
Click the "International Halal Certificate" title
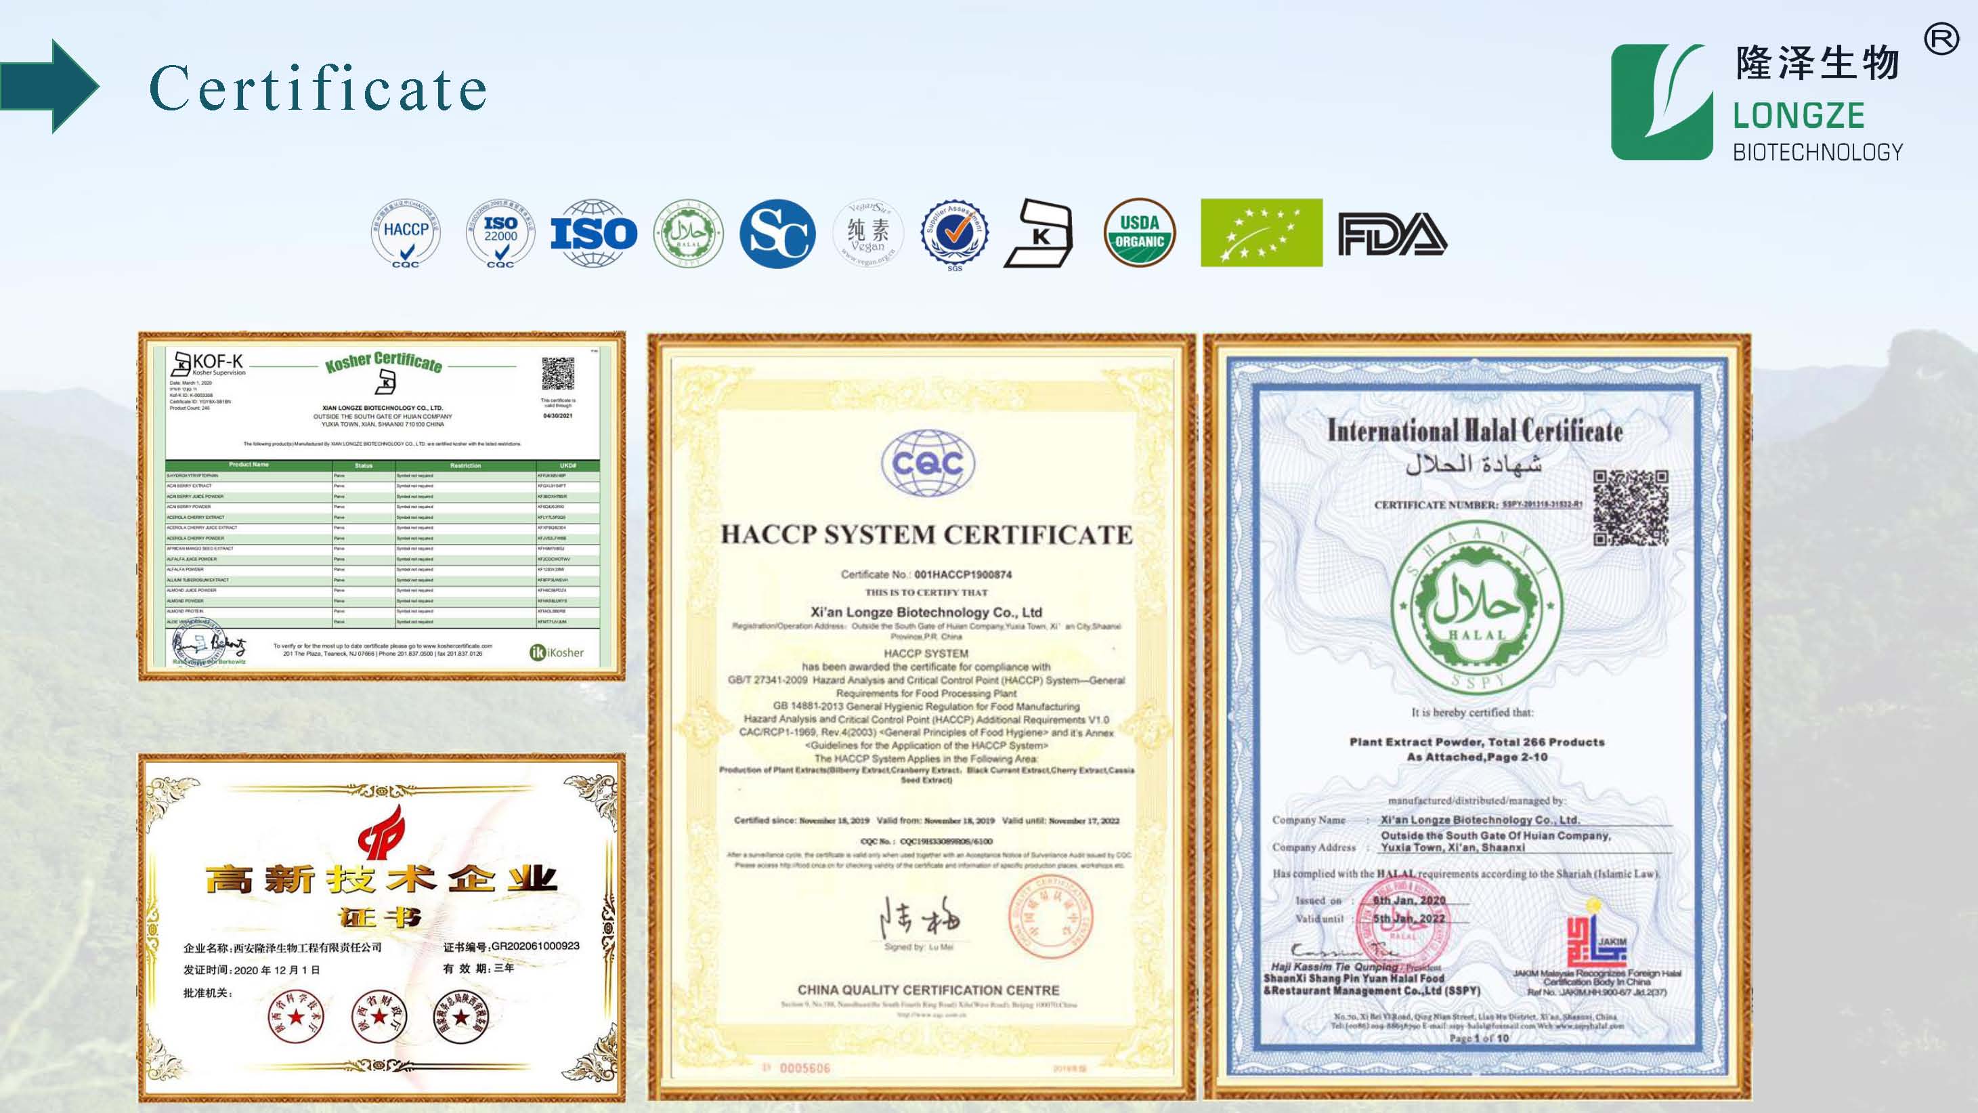(x=1475, y=430)
